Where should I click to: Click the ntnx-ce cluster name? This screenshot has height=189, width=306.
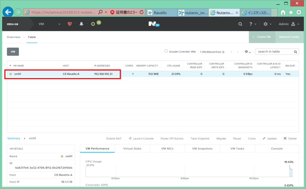click(13, 24)
